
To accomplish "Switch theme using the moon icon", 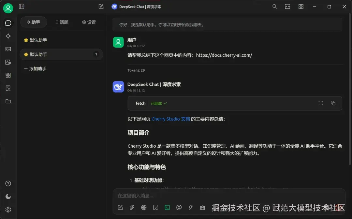I will tap(8, 196).
